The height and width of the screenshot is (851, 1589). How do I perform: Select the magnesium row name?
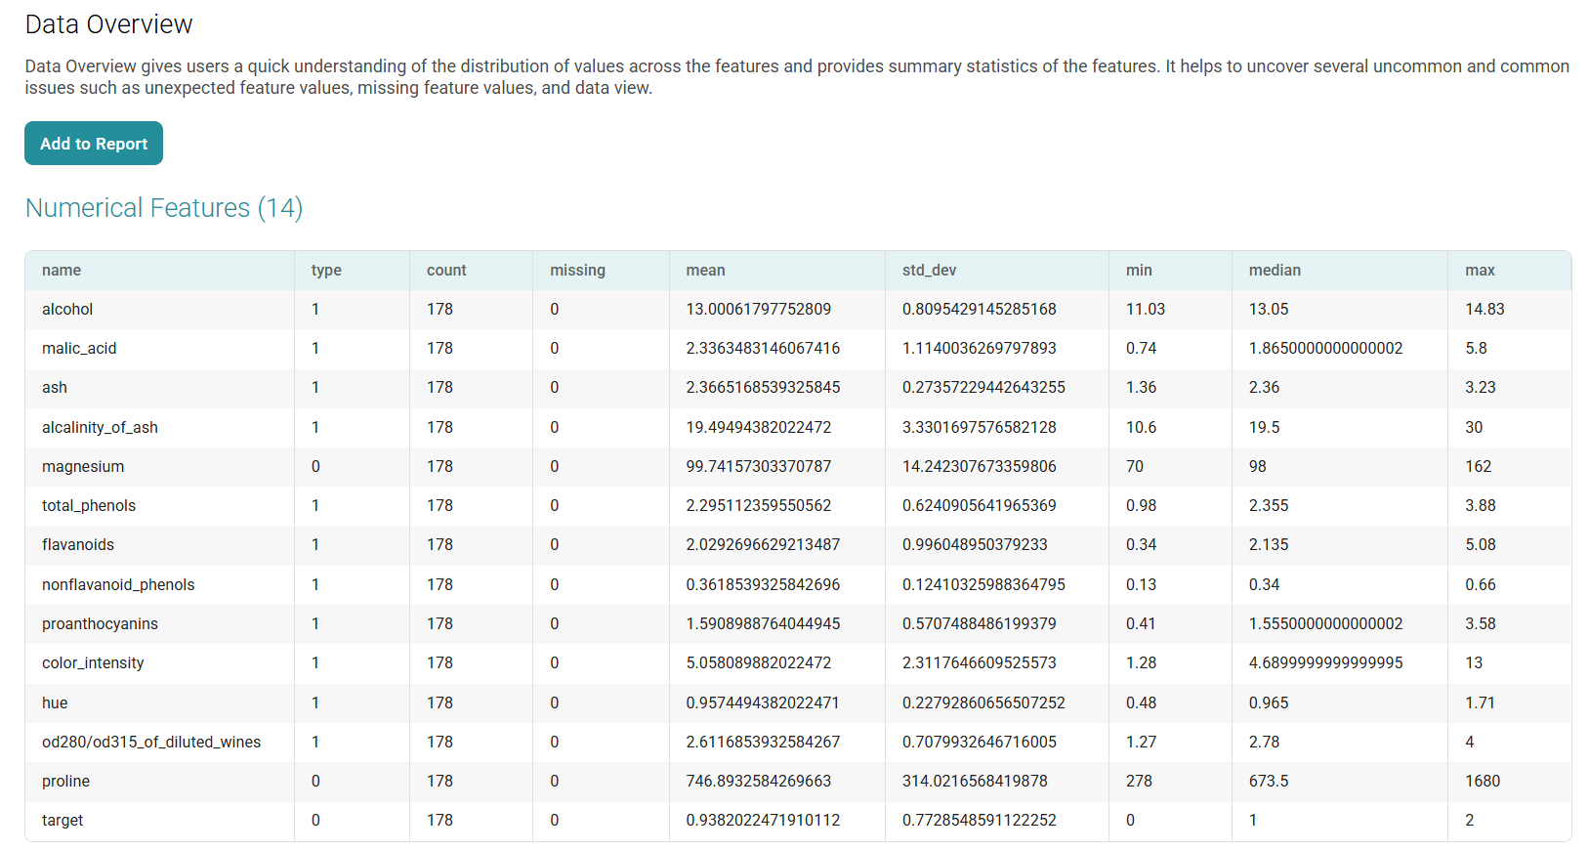click(x=83, y=467)
